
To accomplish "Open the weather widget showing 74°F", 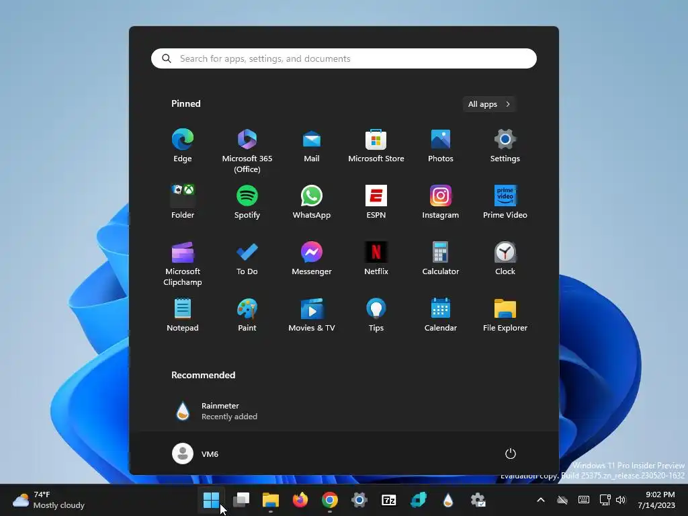I will tap(48, 500).
